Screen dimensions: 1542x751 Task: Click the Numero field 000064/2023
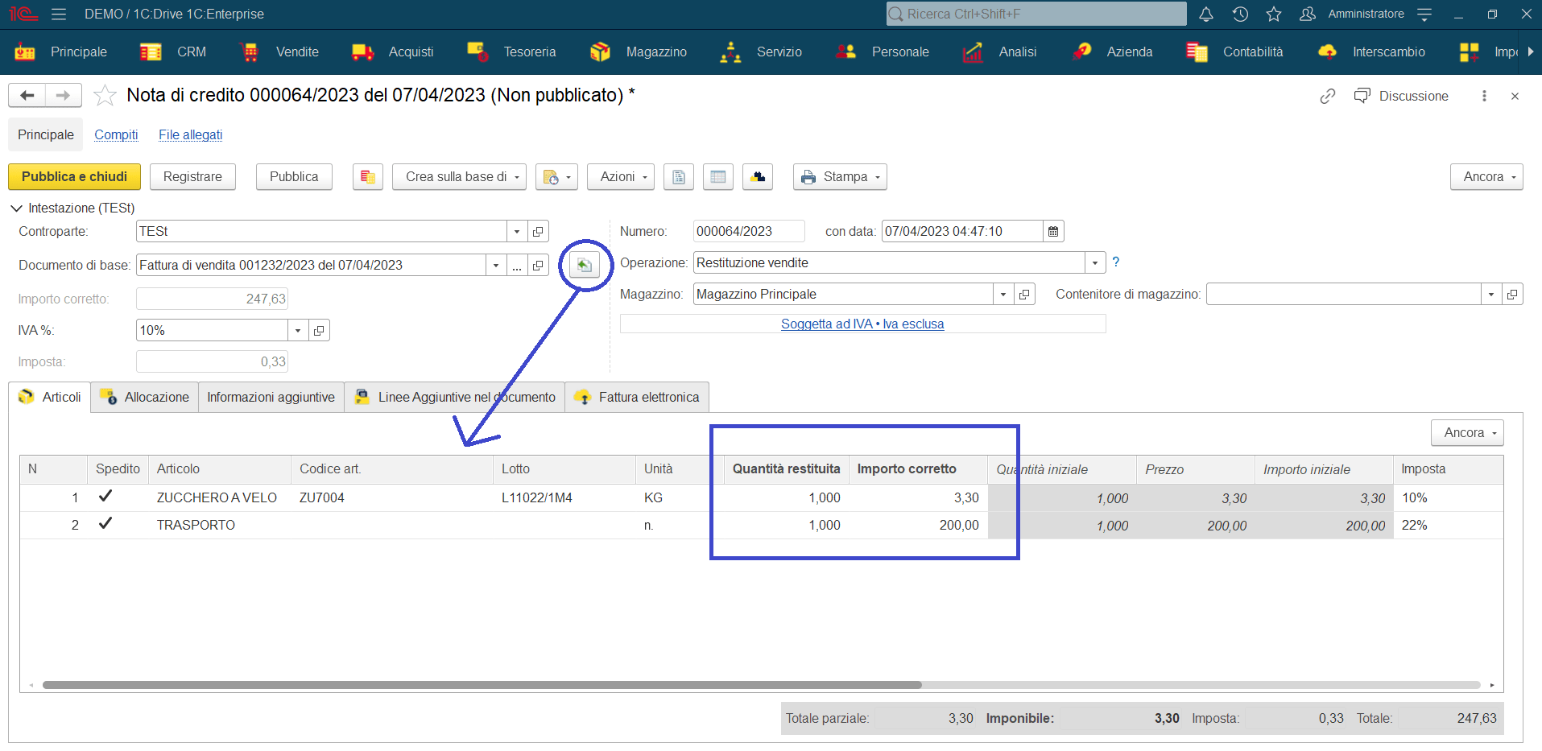tap(749, 232)
